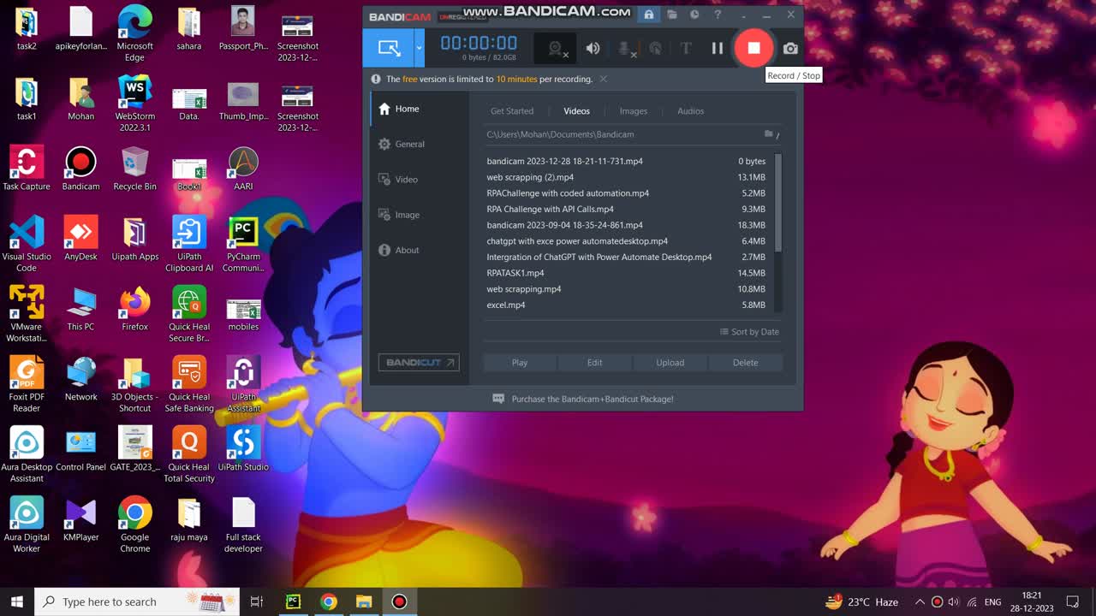Open AnyDesk desktop icon

pyautogui.click(x=80, y=240)
